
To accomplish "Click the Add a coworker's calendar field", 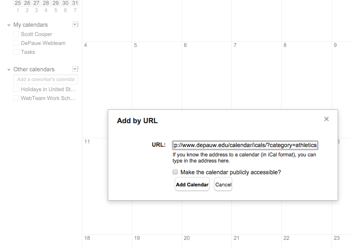I will point(46,79).
